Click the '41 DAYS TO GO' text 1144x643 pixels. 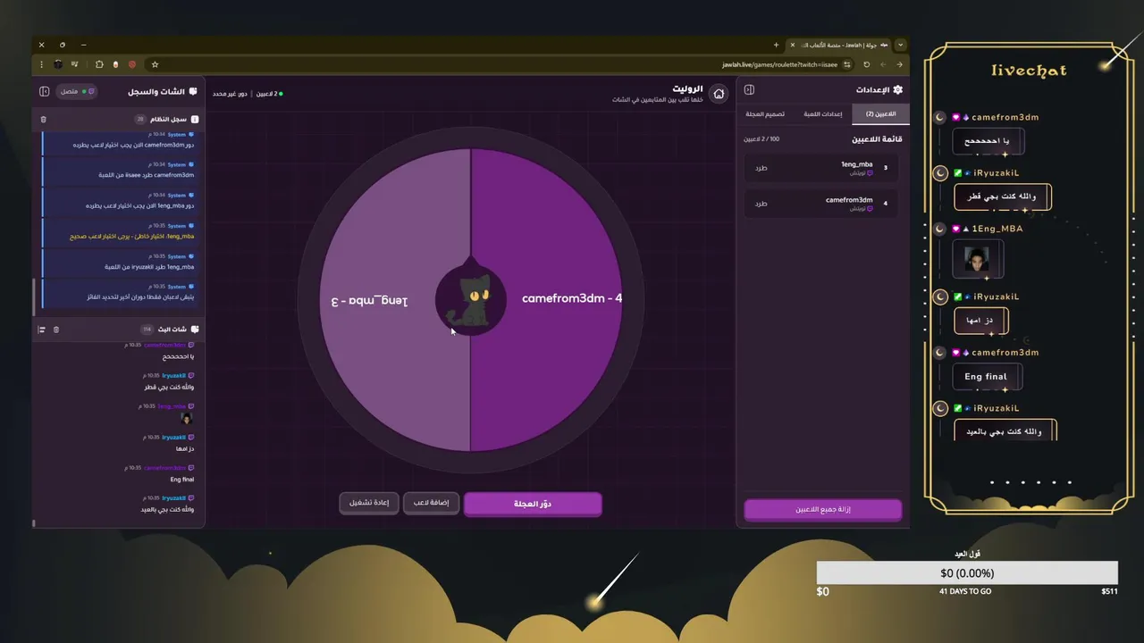pos(965,591)
